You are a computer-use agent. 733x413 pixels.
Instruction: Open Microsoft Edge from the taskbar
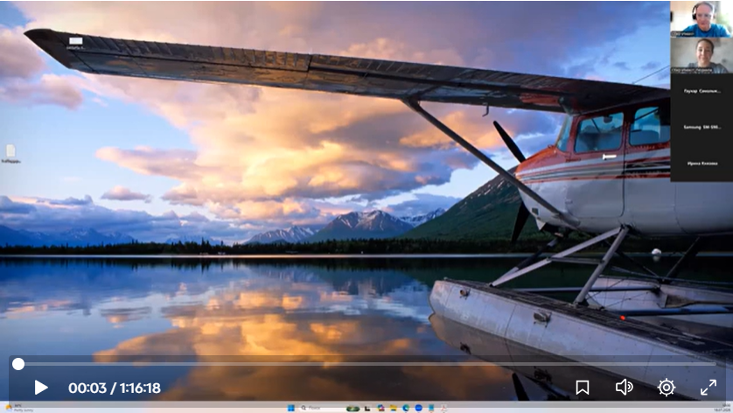(406, 409)
